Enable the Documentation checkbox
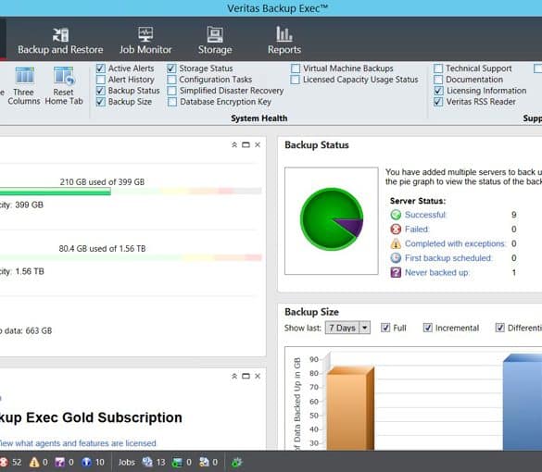Screen dimensions: 542x472 [438, 80]
